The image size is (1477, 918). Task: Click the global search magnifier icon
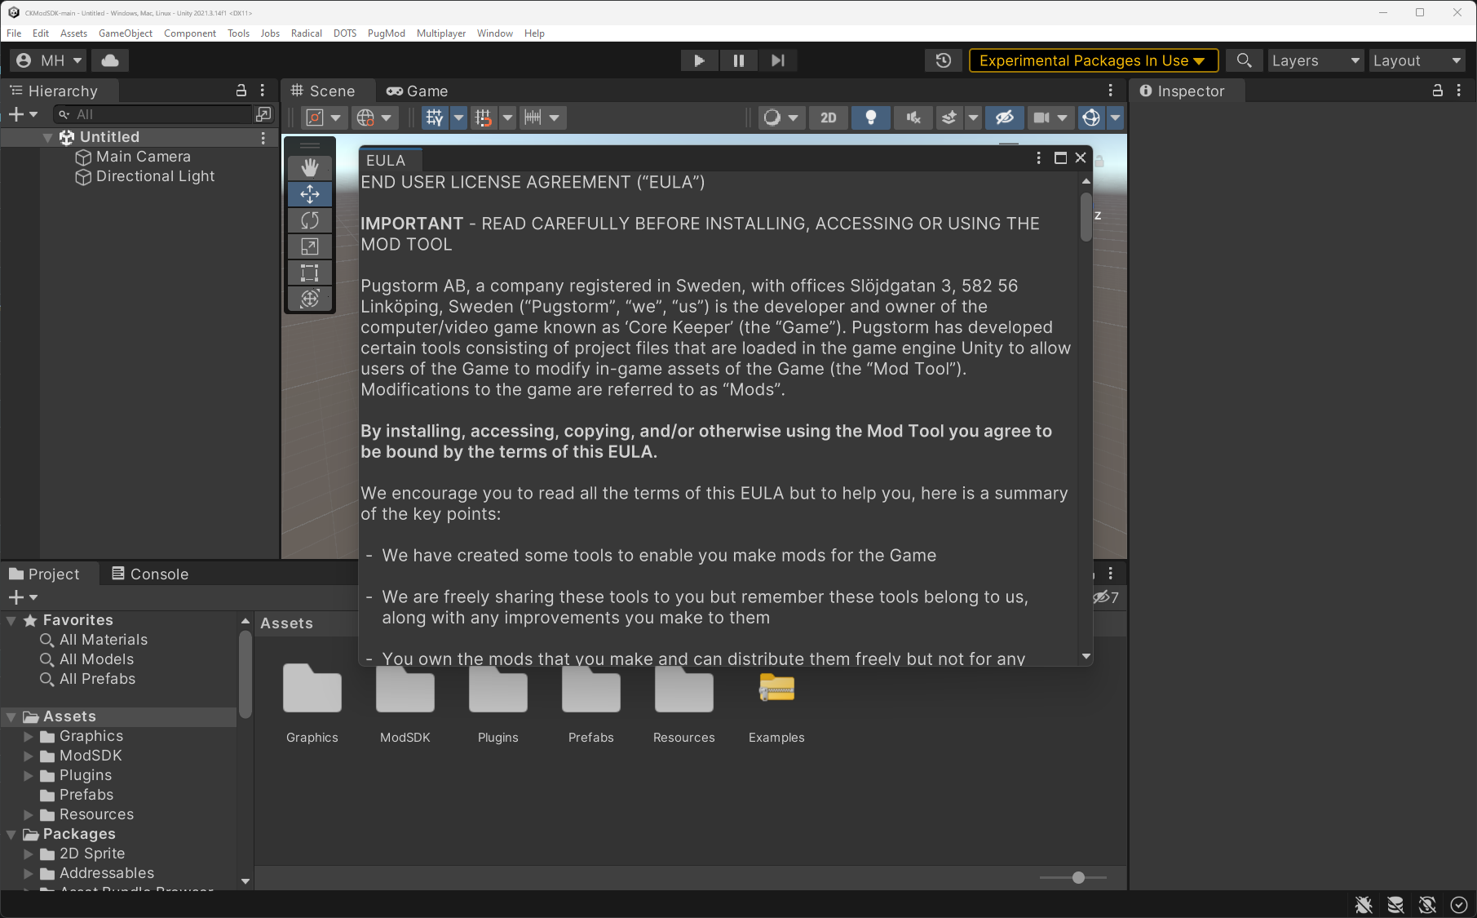pos(1244,60)
